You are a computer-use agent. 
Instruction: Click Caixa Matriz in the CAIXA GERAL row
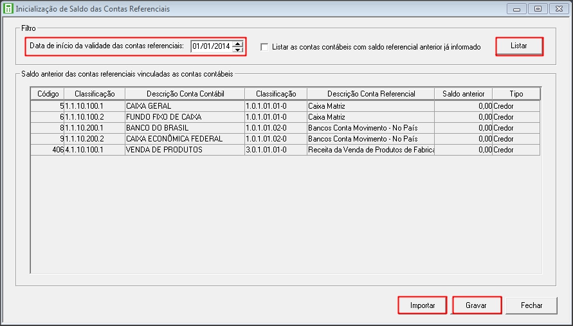[371, 106]
